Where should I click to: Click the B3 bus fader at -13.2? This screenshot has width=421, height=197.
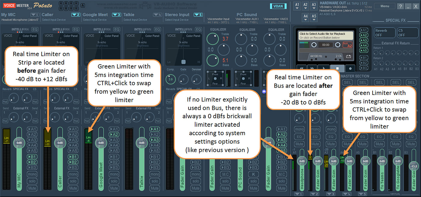(414, 166)
